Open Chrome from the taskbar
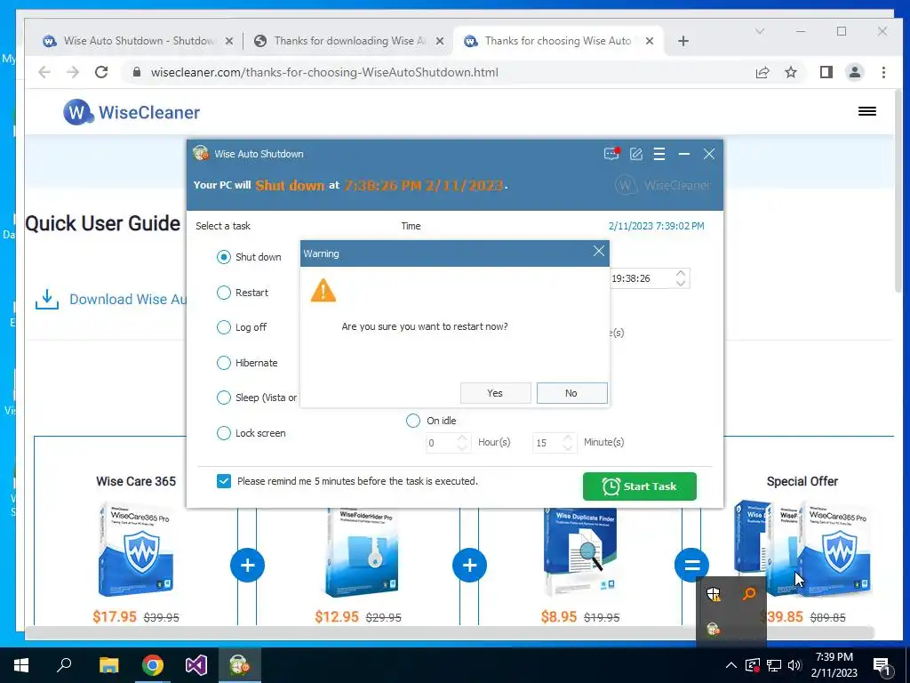 [x=153, y=665]
